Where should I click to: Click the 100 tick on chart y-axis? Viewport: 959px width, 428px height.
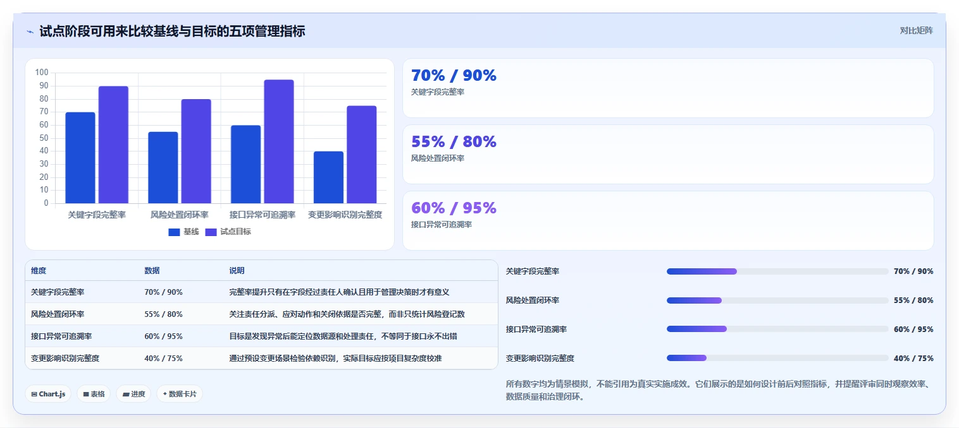click(x=42, y=73)
